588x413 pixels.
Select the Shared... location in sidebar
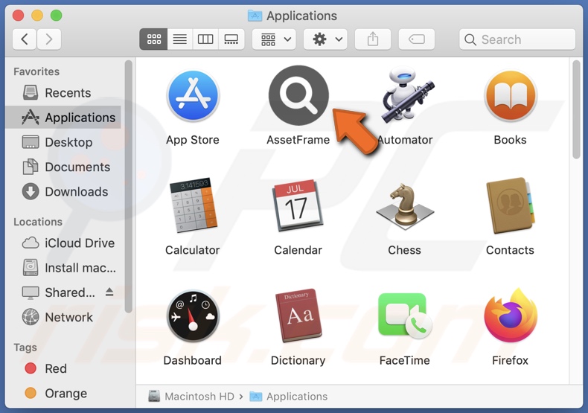point(63,292)
